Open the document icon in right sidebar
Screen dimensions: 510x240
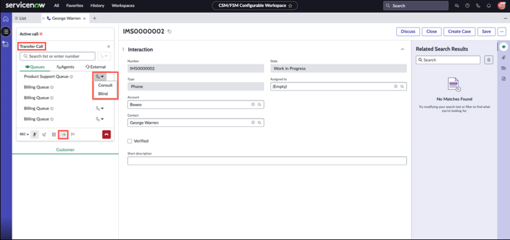pyautogui.click(x=504, y=79)
